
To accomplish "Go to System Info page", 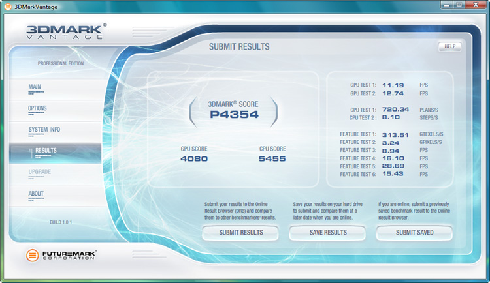I will pos(44,130).
